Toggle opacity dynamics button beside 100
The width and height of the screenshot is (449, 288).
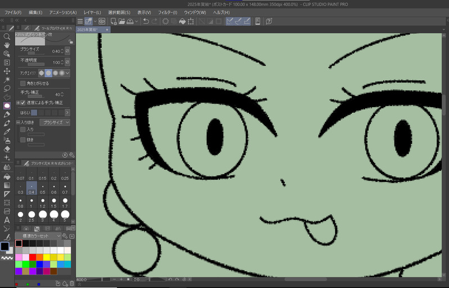(x=67, y=62)
